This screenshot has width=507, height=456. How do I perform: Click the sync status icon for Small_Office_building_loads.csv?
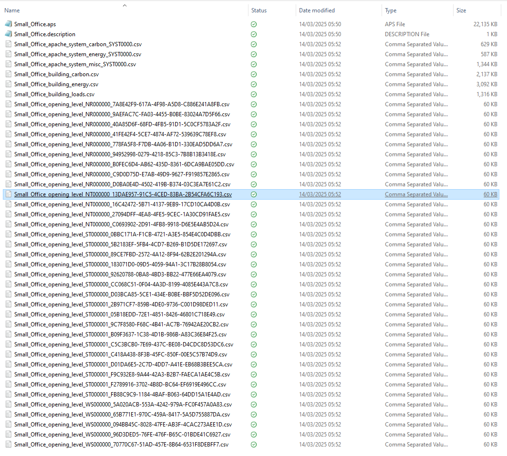pyautogui.click(x=254, y=94)
